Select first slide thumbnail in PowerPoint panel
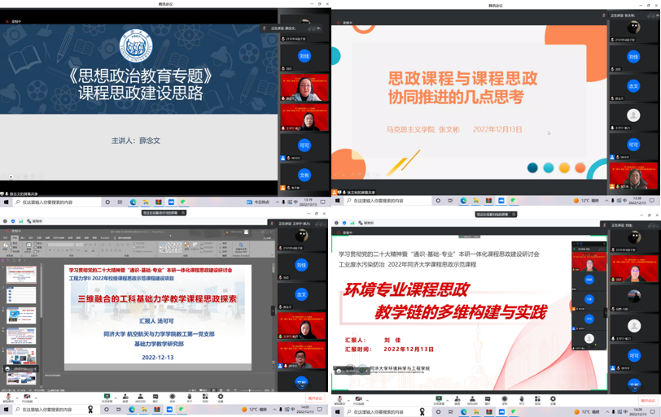The width and height of the screenshot is (661, 417). pos(21,274)
